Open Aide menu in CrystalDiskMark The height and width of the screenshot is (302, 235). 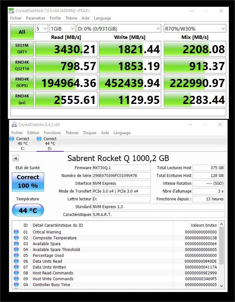tap(85, 18)
